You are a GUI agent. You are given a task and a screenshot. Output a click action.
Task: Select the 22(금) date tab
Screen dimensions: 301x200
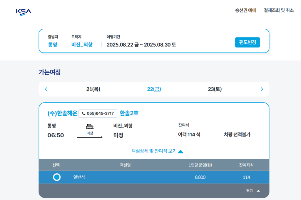click(x=154, y=89)
